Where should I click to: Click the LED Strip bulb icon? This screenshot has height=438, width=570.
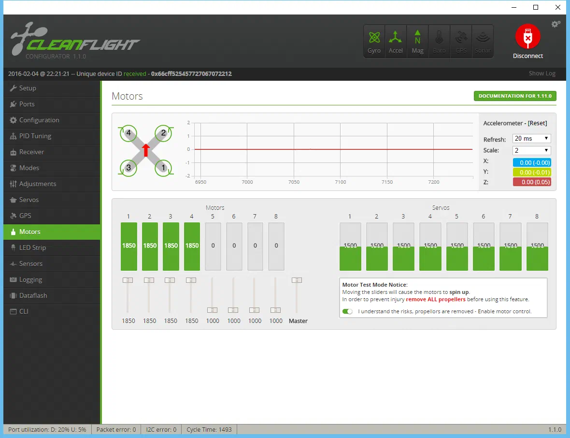point(14,248)
